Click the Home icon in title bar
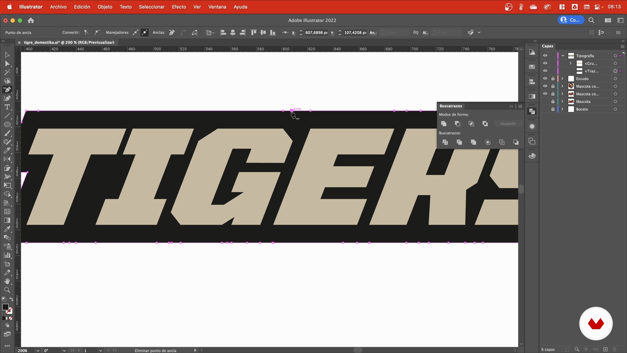Viewport: 627px width, 353px height. point(31,20)
